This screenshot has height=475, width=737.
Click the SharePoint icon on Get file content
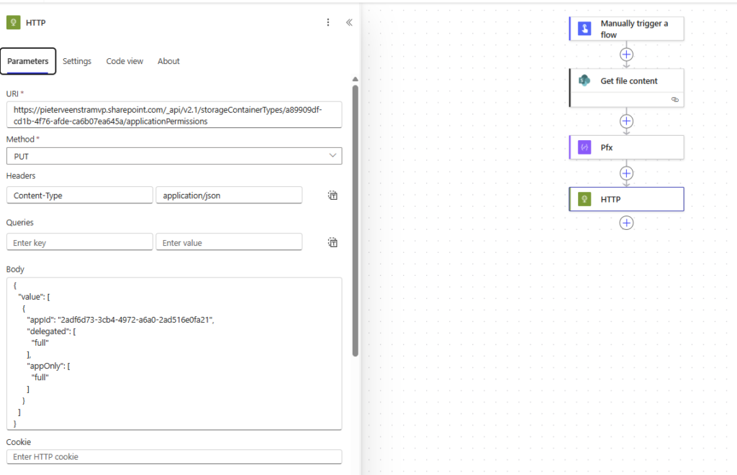584,80
